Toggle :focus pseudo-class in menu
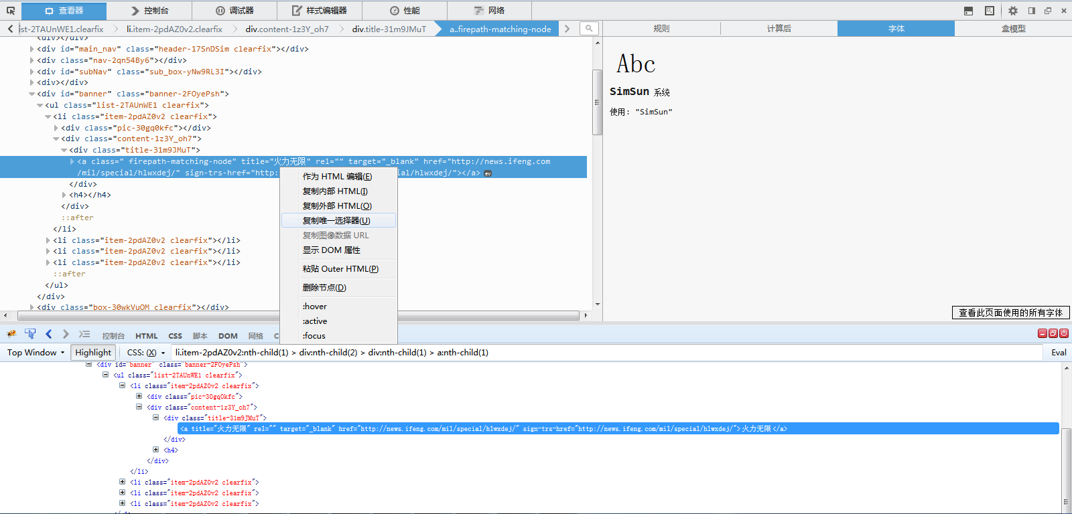The width and height of the screenshot is (1072, 514). (338, 336)
